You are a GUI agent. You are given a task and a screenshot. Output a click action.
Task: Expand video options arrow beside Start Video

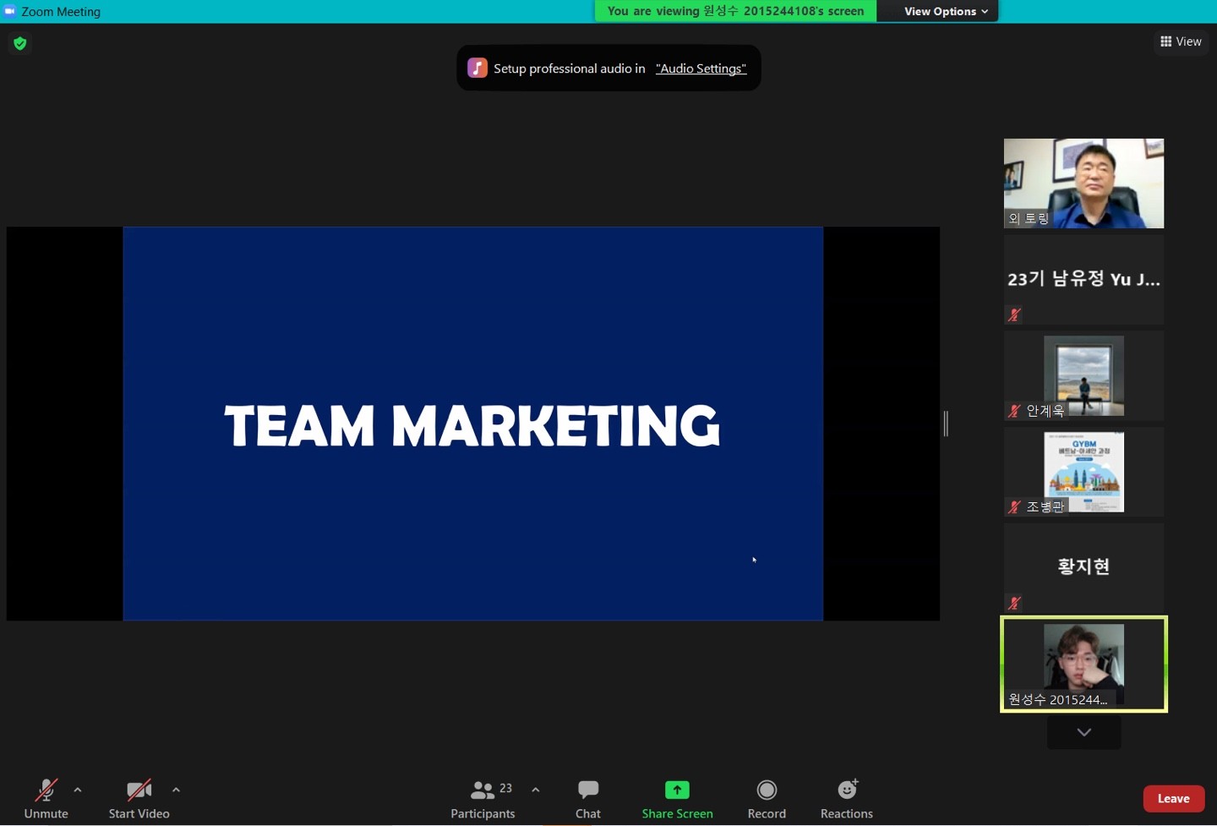[x=176, y=790]
